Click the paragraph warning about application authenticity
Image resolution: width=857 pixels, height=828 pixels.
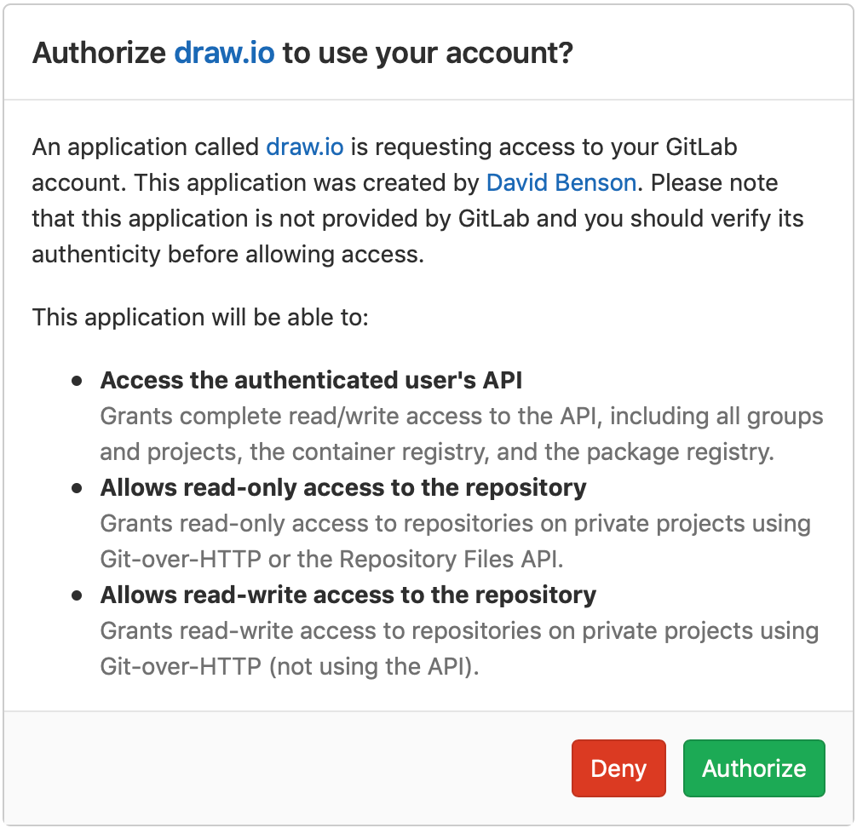click(x=417, y=200)
